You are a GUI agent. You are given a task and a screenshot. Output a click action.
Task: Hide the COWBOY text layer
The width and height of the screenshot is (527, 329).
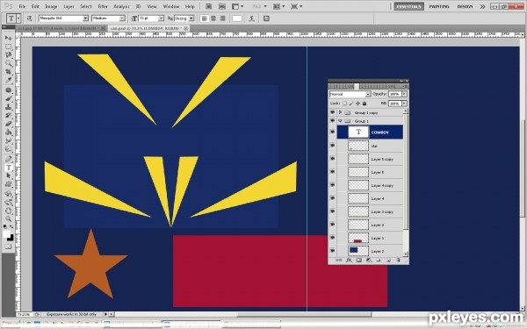[332, 132]
